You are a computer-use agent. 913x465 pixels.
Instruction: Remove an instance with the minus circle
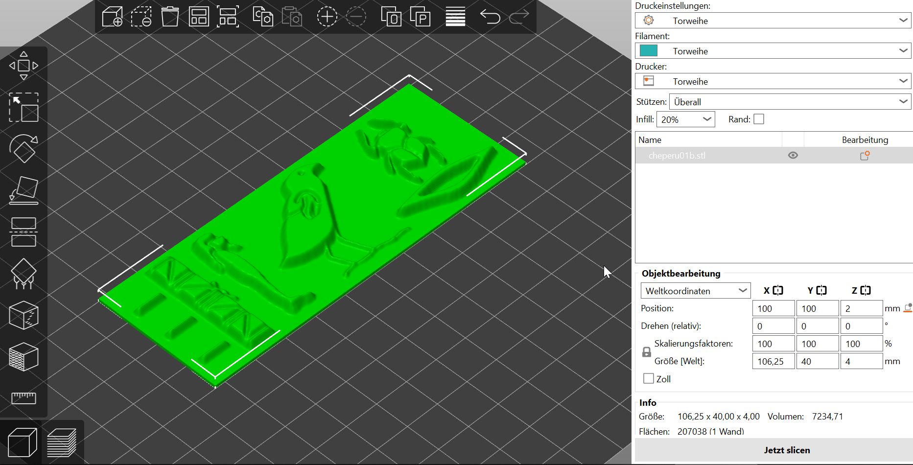[356, 17]
